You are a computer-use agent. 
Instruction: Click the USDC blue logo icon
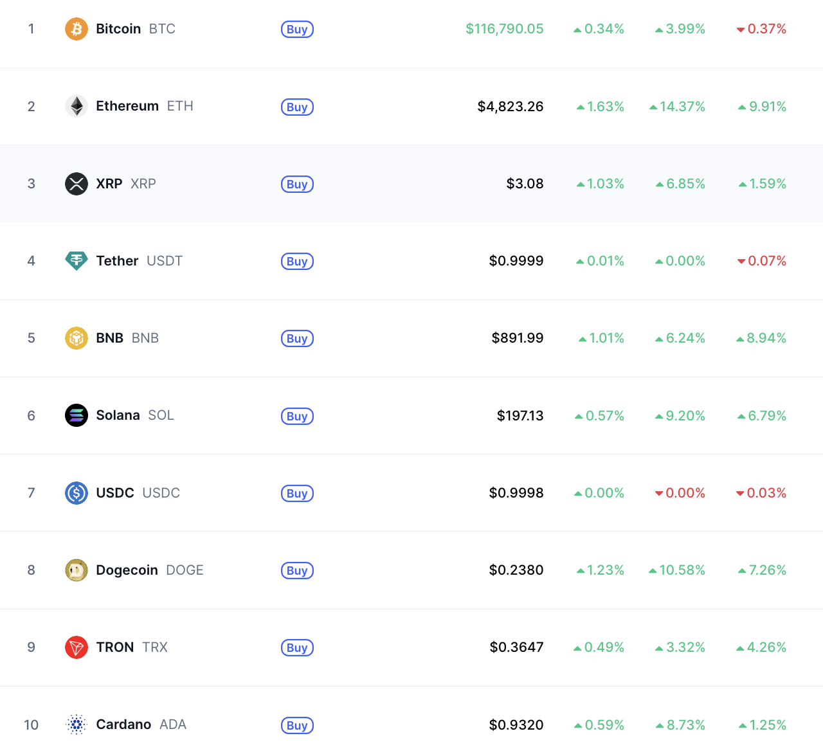(x=77, y=493)
